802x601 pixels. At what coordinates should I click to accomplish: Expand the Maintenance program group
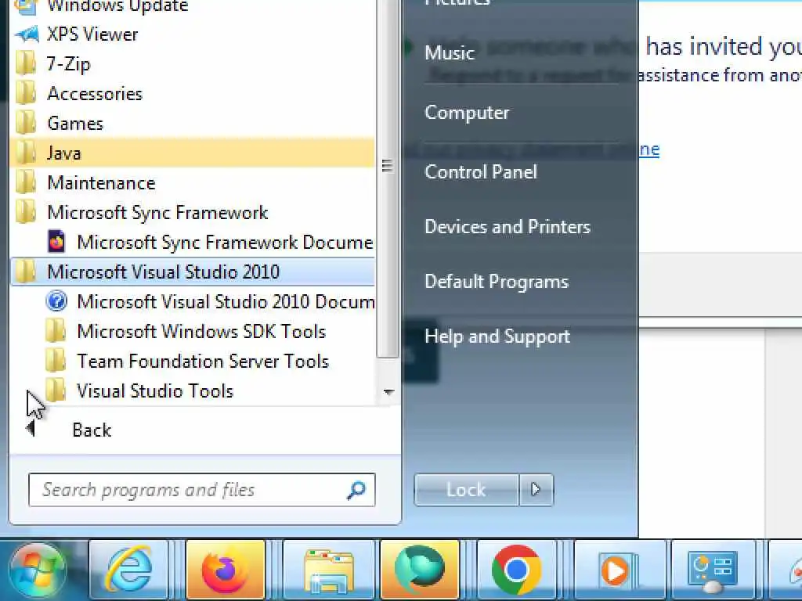pyautogui.click(x=193, y=182)
